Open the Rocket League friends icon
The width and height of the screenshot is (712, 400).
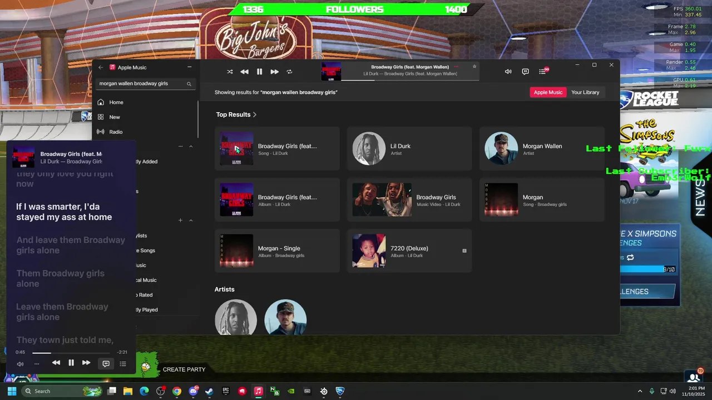click(694, 377)
